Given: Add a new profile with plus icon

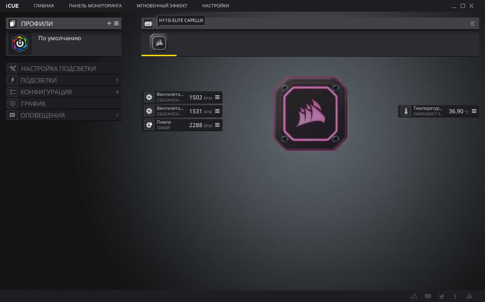Looking at the screenshot, I should tap(109, 23).
